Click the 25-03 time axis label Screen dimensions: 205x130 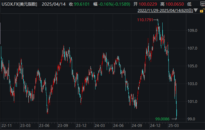pos(174,126)
